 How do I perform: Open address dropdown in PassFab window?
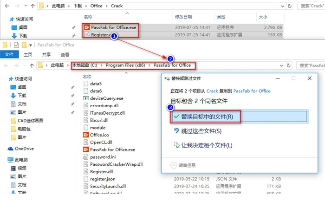pyautogui.click(x=281, y=65)
